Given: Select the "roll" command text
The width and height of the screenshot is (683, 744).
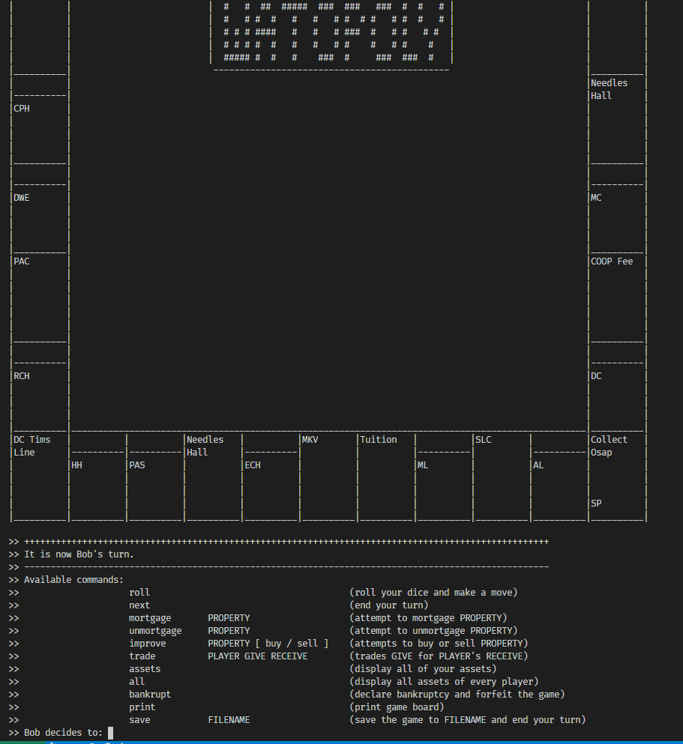Looking at the screenshot, I should (x=139, y=593).
